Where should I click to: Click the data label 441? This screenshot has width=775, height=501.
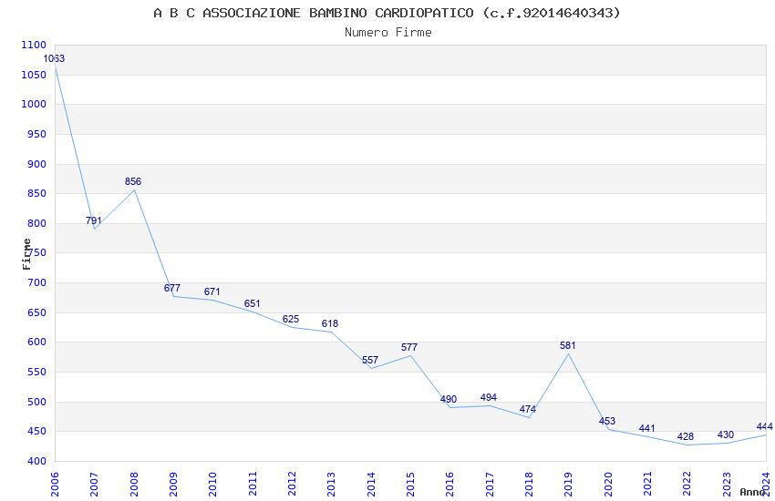(x=646, y=428)
